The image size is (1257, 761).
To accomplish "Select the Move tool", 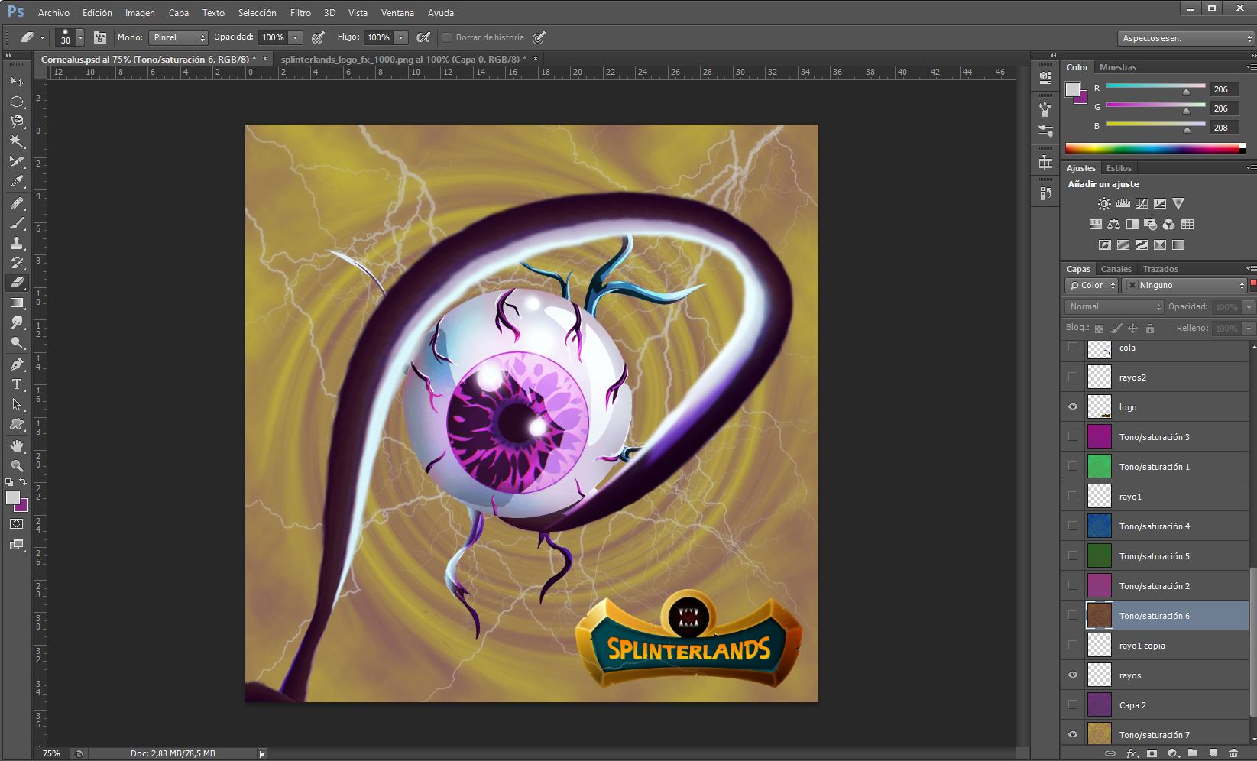I will (x=16, y=81).
